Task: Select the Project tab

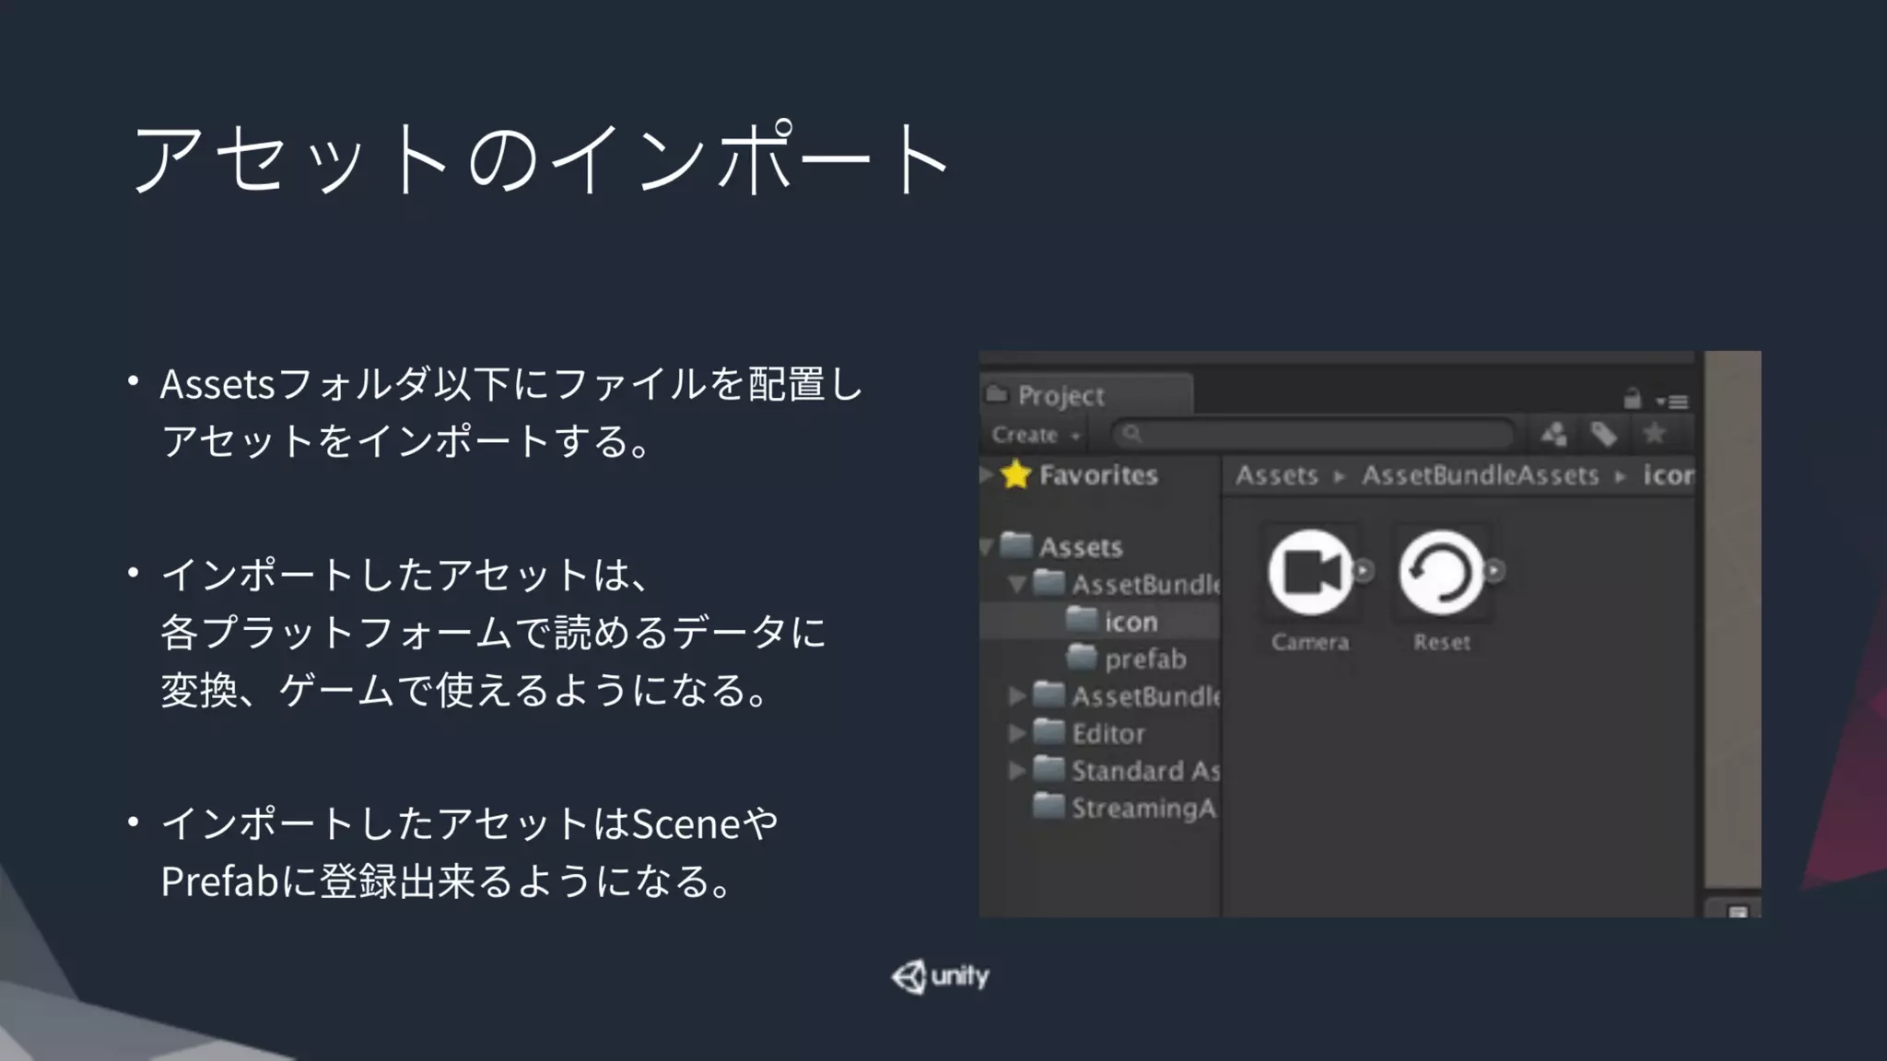Action: pyautogui.click(x=1085, y=395)
